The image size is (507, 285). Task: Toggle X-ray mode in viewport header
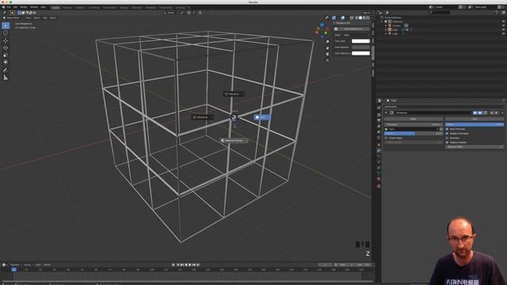[x=352, y=17]
